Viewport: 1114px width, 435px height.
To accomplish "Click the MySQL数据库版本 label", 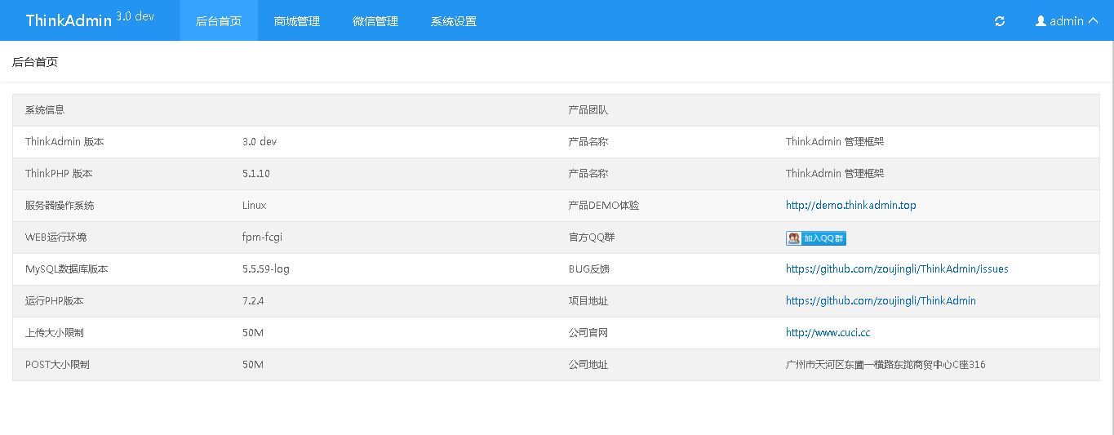I will tap(66, 269).
